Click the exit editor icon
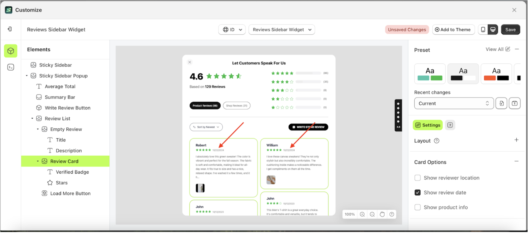The width and height of the screenshot is (529, 234). (10, 29)
